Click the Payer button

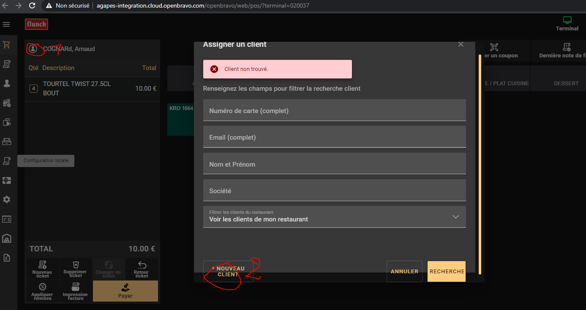[x=125, y=291]
